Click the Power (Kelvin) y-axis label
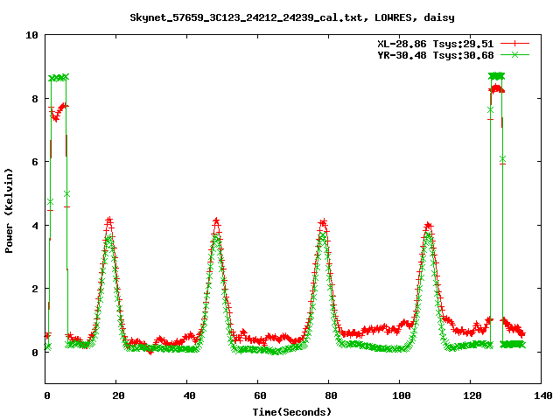 [x=9, y=211]
